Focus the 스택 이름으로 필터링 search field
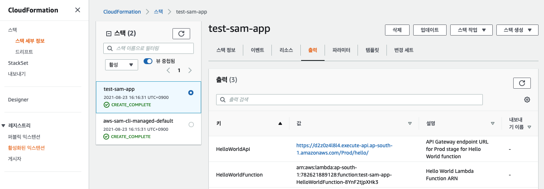Screen dimensions: 544x189 pos(148,48)
